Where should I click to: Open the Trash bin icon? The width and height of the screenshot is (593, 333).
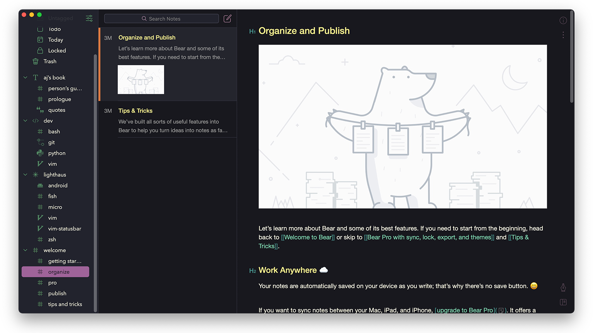click(36, 61)
